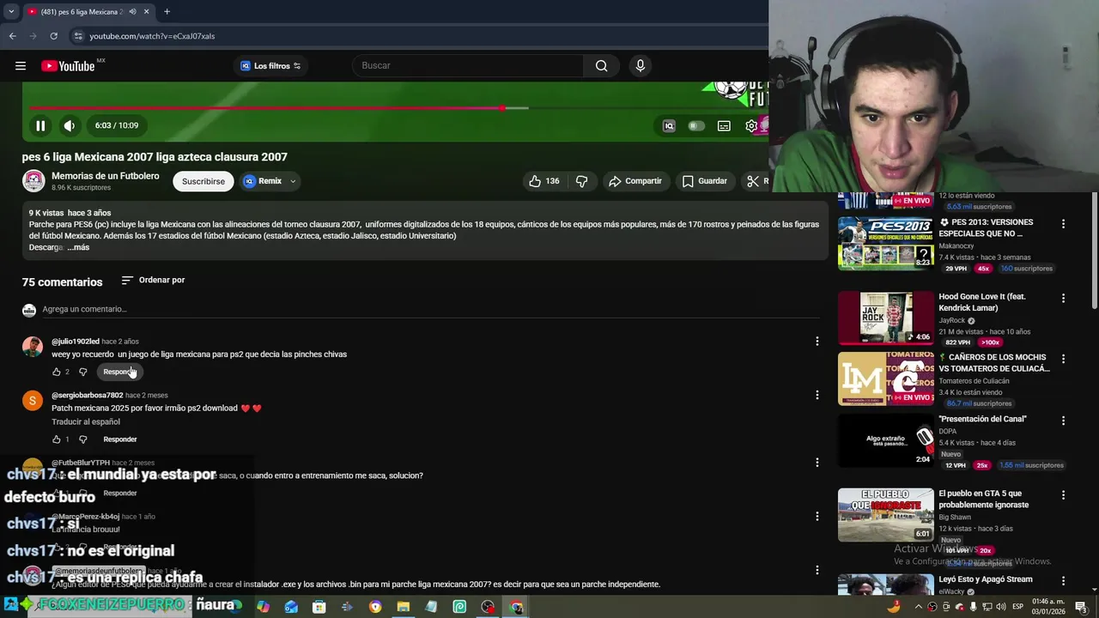Open Chrome from the taskbar

(516, 607)
